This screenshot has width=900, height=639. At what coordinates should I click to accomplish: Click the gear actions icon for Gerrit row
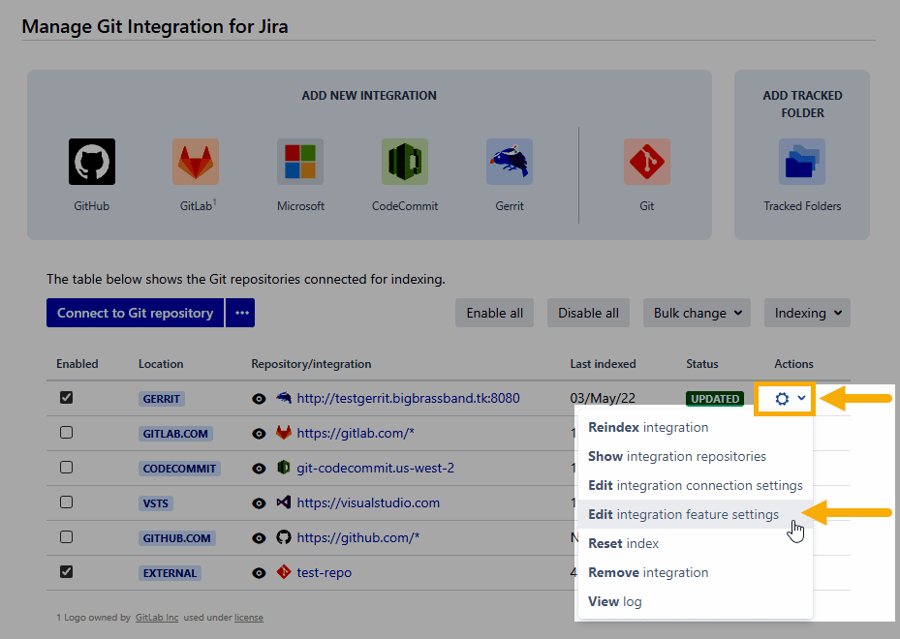(x=782, y=399)
